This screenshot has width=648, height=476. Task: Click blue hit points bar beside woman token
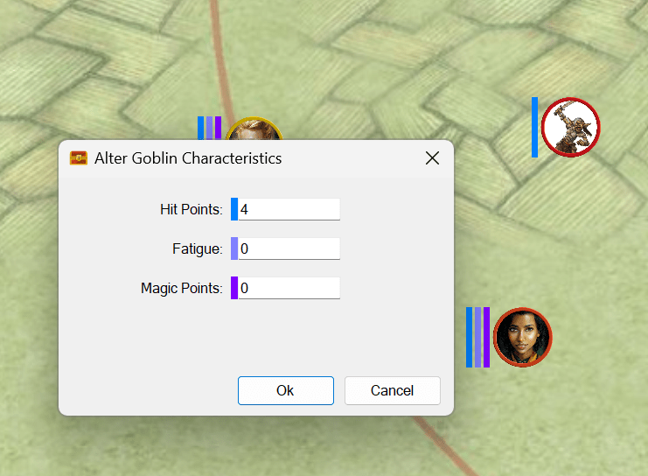tap(470, 337)
